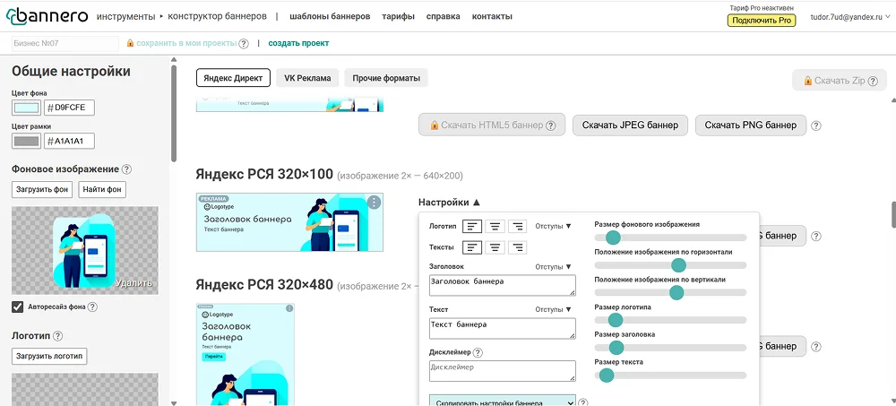Open the справка page
The width and height of the screenshot is (896, 406).
tap(443, 17)
